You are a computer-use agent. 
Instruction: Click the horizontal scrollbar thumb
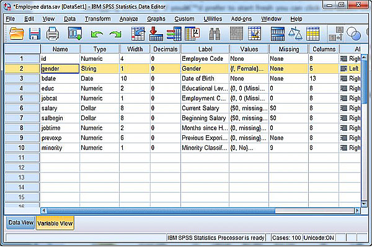coord(161,211)
